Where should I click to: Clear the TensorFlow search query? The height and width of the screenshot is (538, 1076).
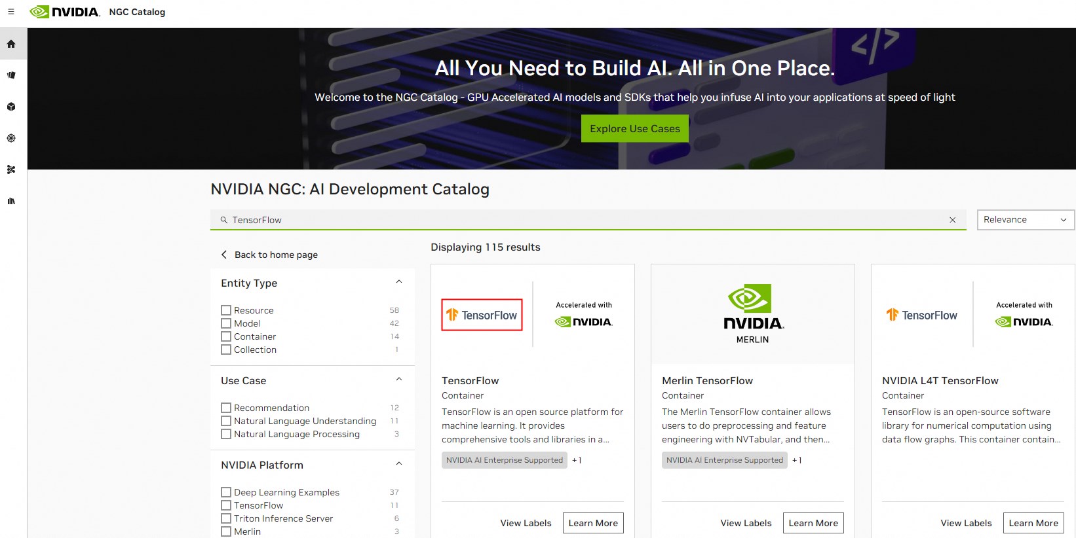[x=953, y=220]
